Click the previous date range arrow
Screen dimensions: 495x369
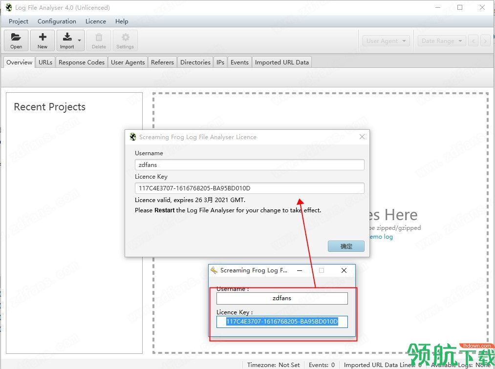point(473,41)
